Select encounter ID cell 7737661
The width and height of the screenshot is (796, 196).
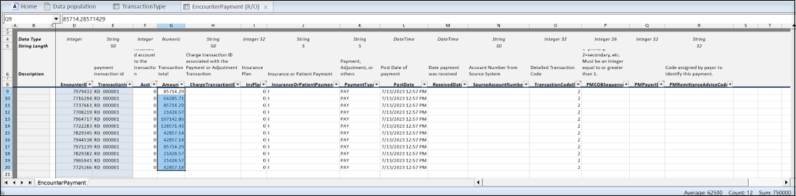coord(75,105)
